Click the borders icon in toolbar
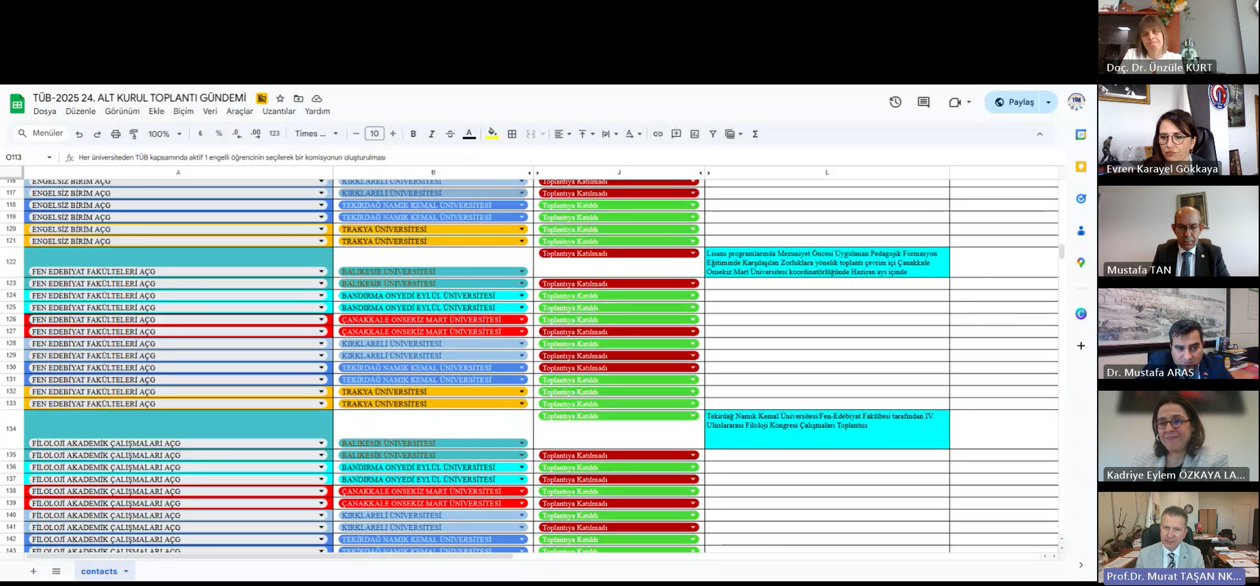1260x586 pixels. (x=512, y=134)
